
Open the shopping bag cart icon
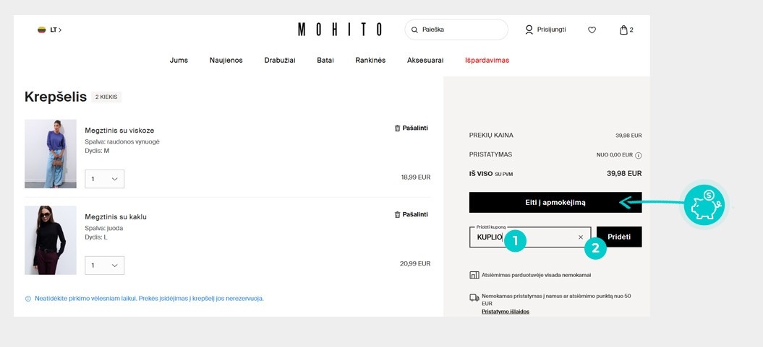point(623,30)
